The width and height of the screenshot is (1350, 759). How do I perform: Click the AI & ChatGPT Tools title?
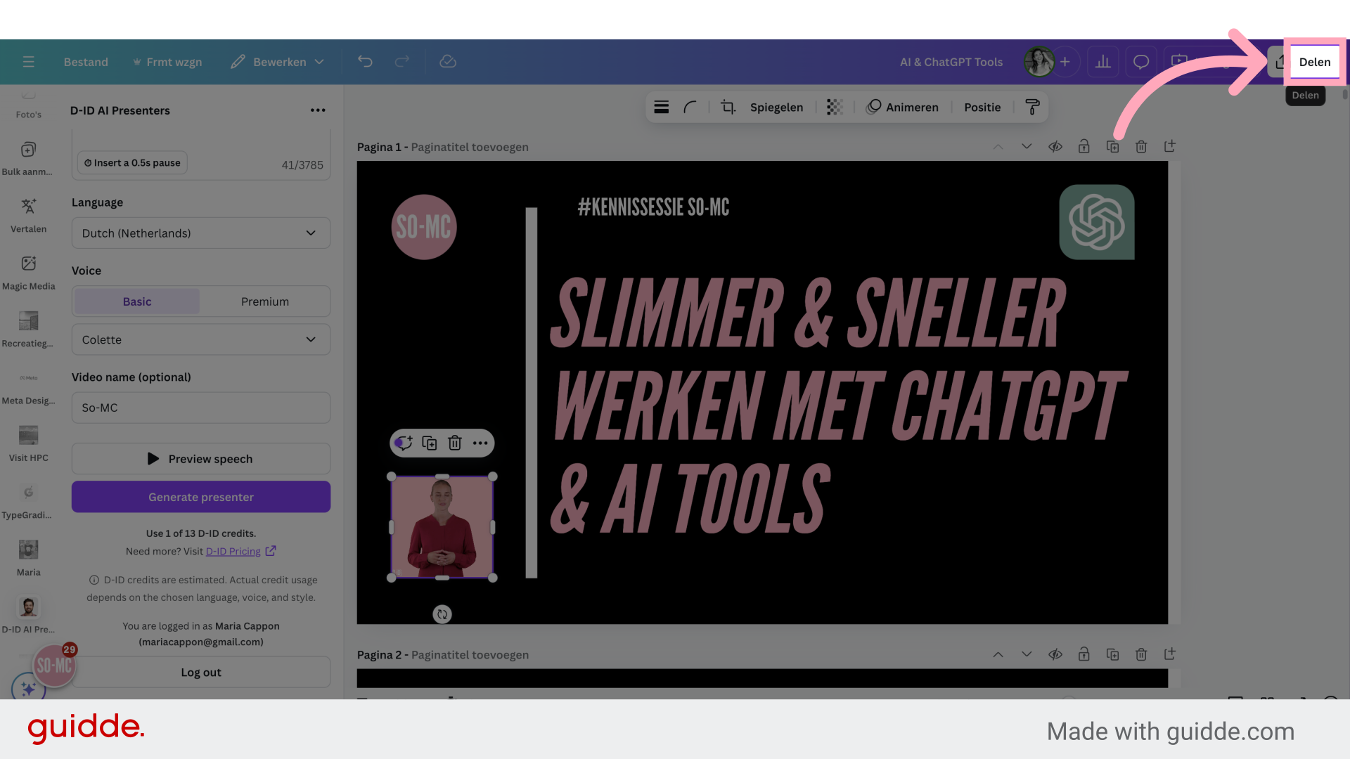click(x=951, y=62)
